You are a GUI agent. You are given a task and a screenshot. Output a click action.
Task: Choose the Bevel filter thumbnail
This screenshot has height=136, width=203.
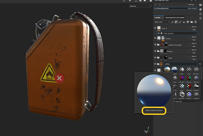tap(182, 70)
